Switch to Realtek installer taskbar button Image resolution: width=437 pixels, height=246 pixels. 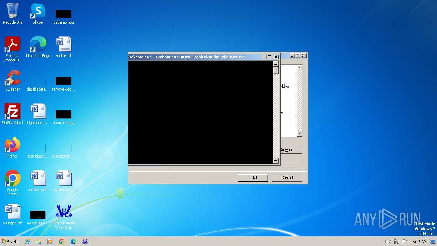coord(85,242)
